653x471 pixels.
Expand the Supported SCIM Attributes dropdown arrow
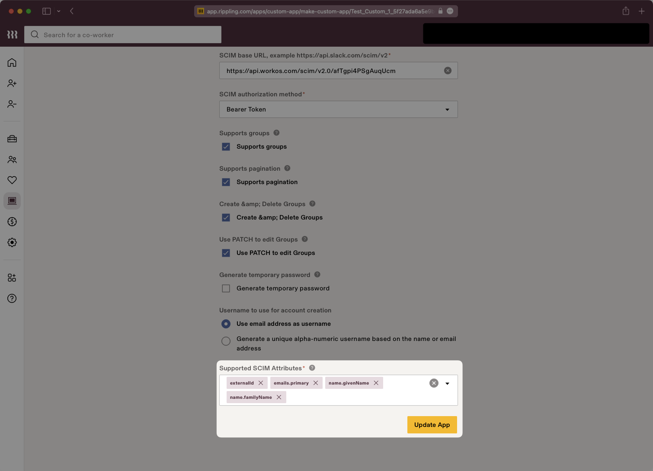click(x=447, y=384)
